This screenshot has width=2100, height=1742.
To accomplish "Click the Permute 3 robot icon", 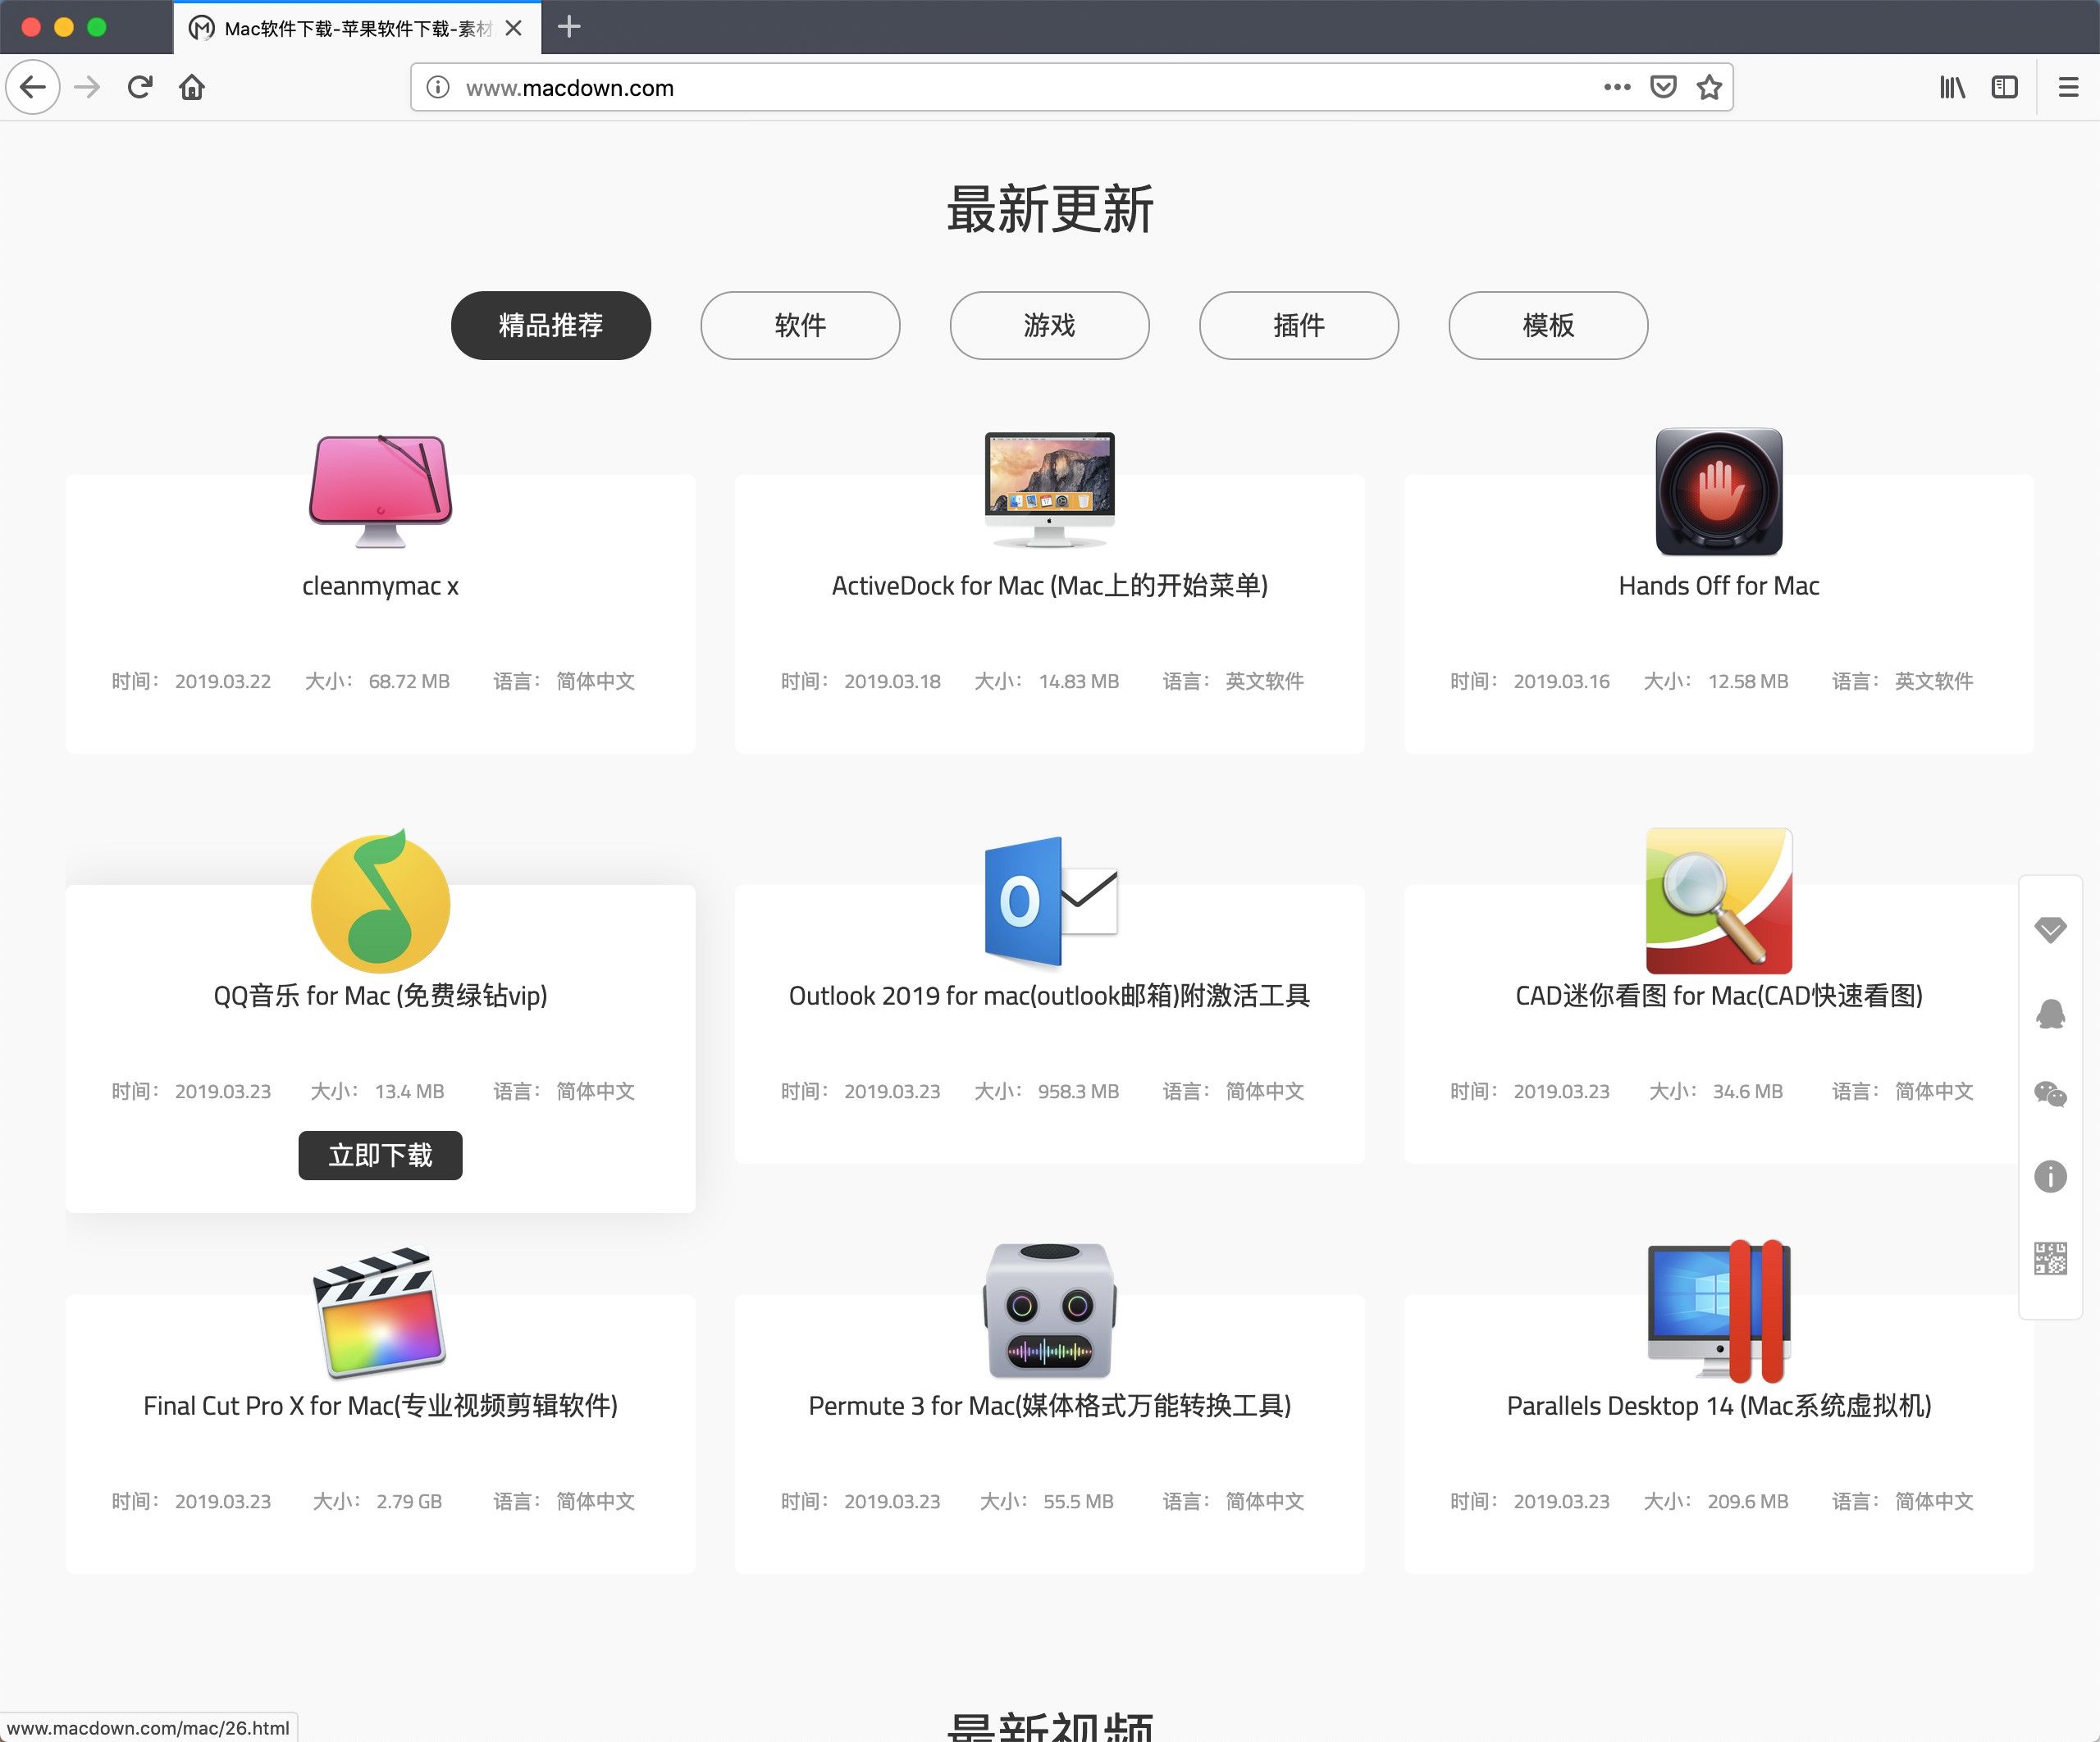I will coord(1049,1311).
